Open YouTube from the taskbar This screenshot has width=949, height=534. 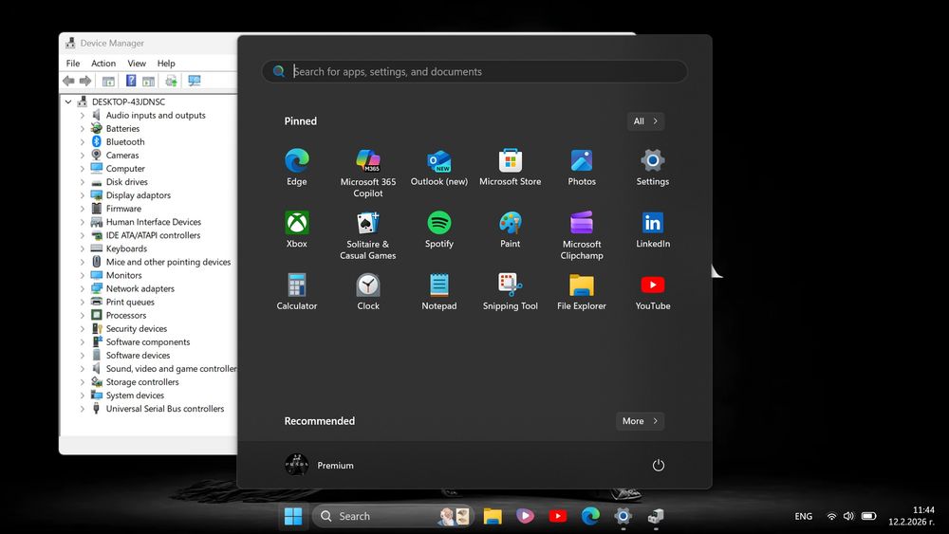tap(558, 516)
